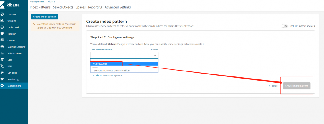Click gray Create index pattern button
This screenshot has height=124, width=324.
[x=297, y=86]
